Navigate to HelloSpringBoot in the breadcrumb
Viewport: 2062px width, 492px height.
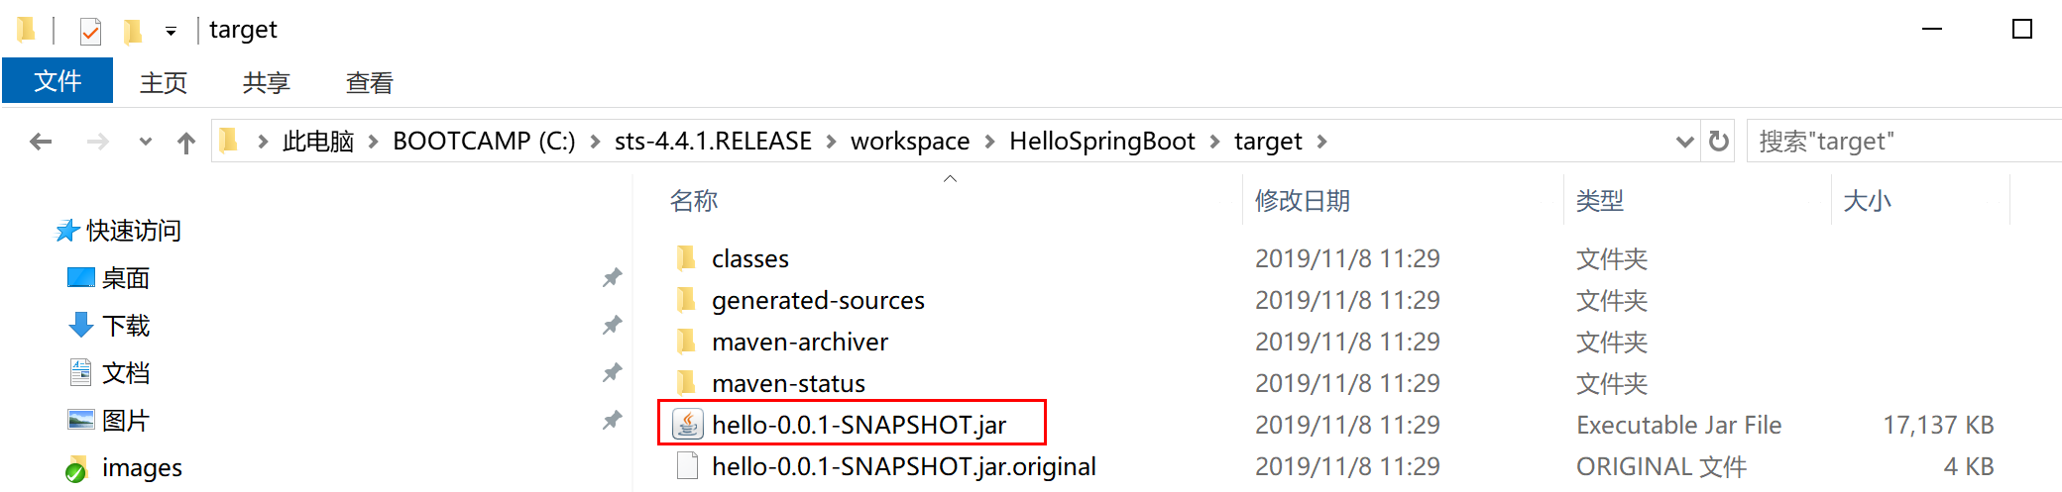coord(1101,142)
